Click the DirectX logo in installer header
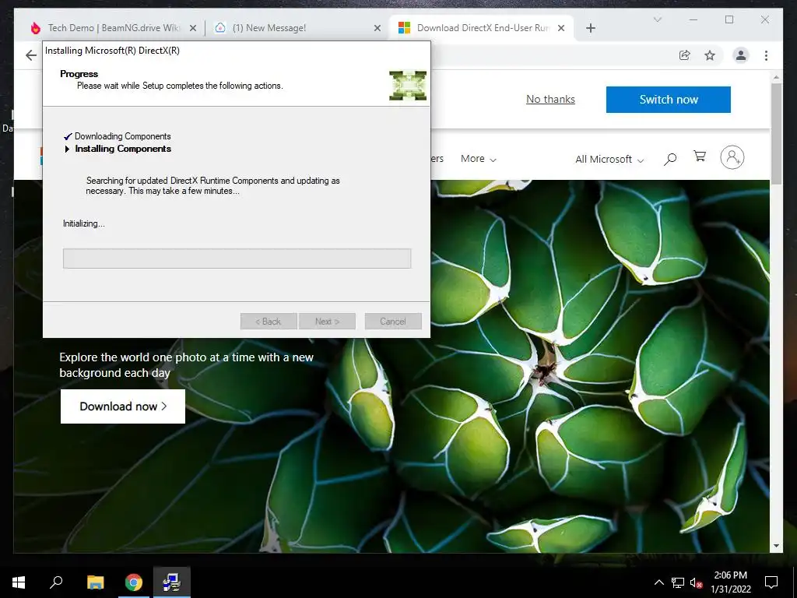The image size is (797, 598). click(x=408, y=86)
